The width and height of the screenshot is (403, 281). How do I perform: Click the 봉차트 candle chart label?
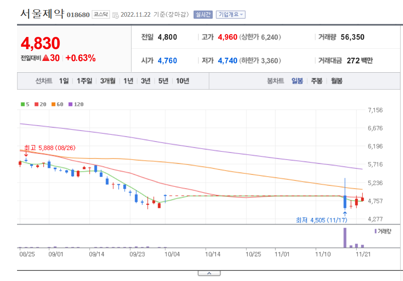[276, 81]
